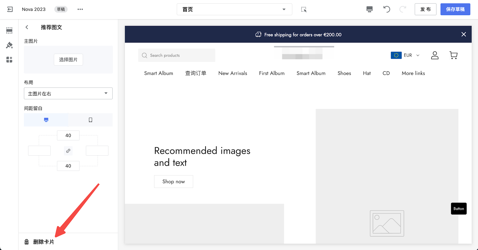Screen dimensions: 478x250
Task: Open the 查询订单 nav item
Action: (196, 73)
